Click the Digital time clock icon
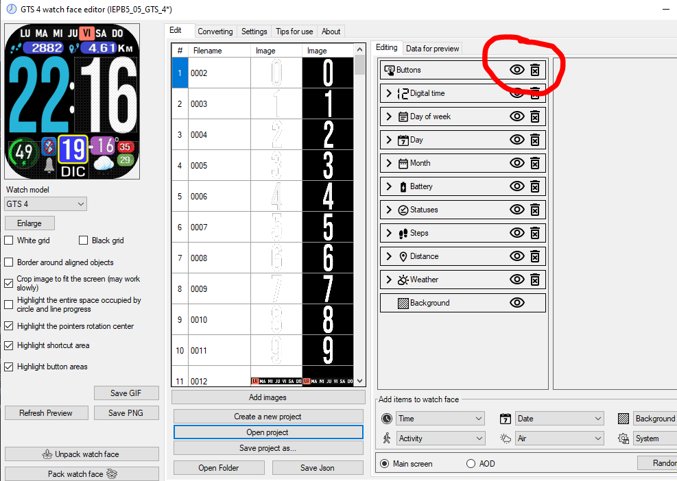The height and width of the screenshot is (481, 677). pyautogui.click(x=403, y=93)
